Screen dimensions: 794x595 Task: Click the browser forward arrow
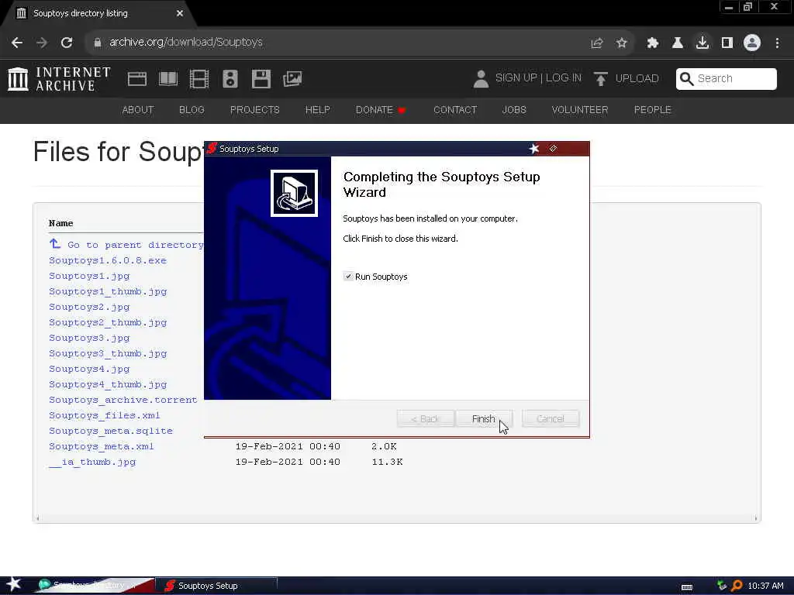click(42, 43)
